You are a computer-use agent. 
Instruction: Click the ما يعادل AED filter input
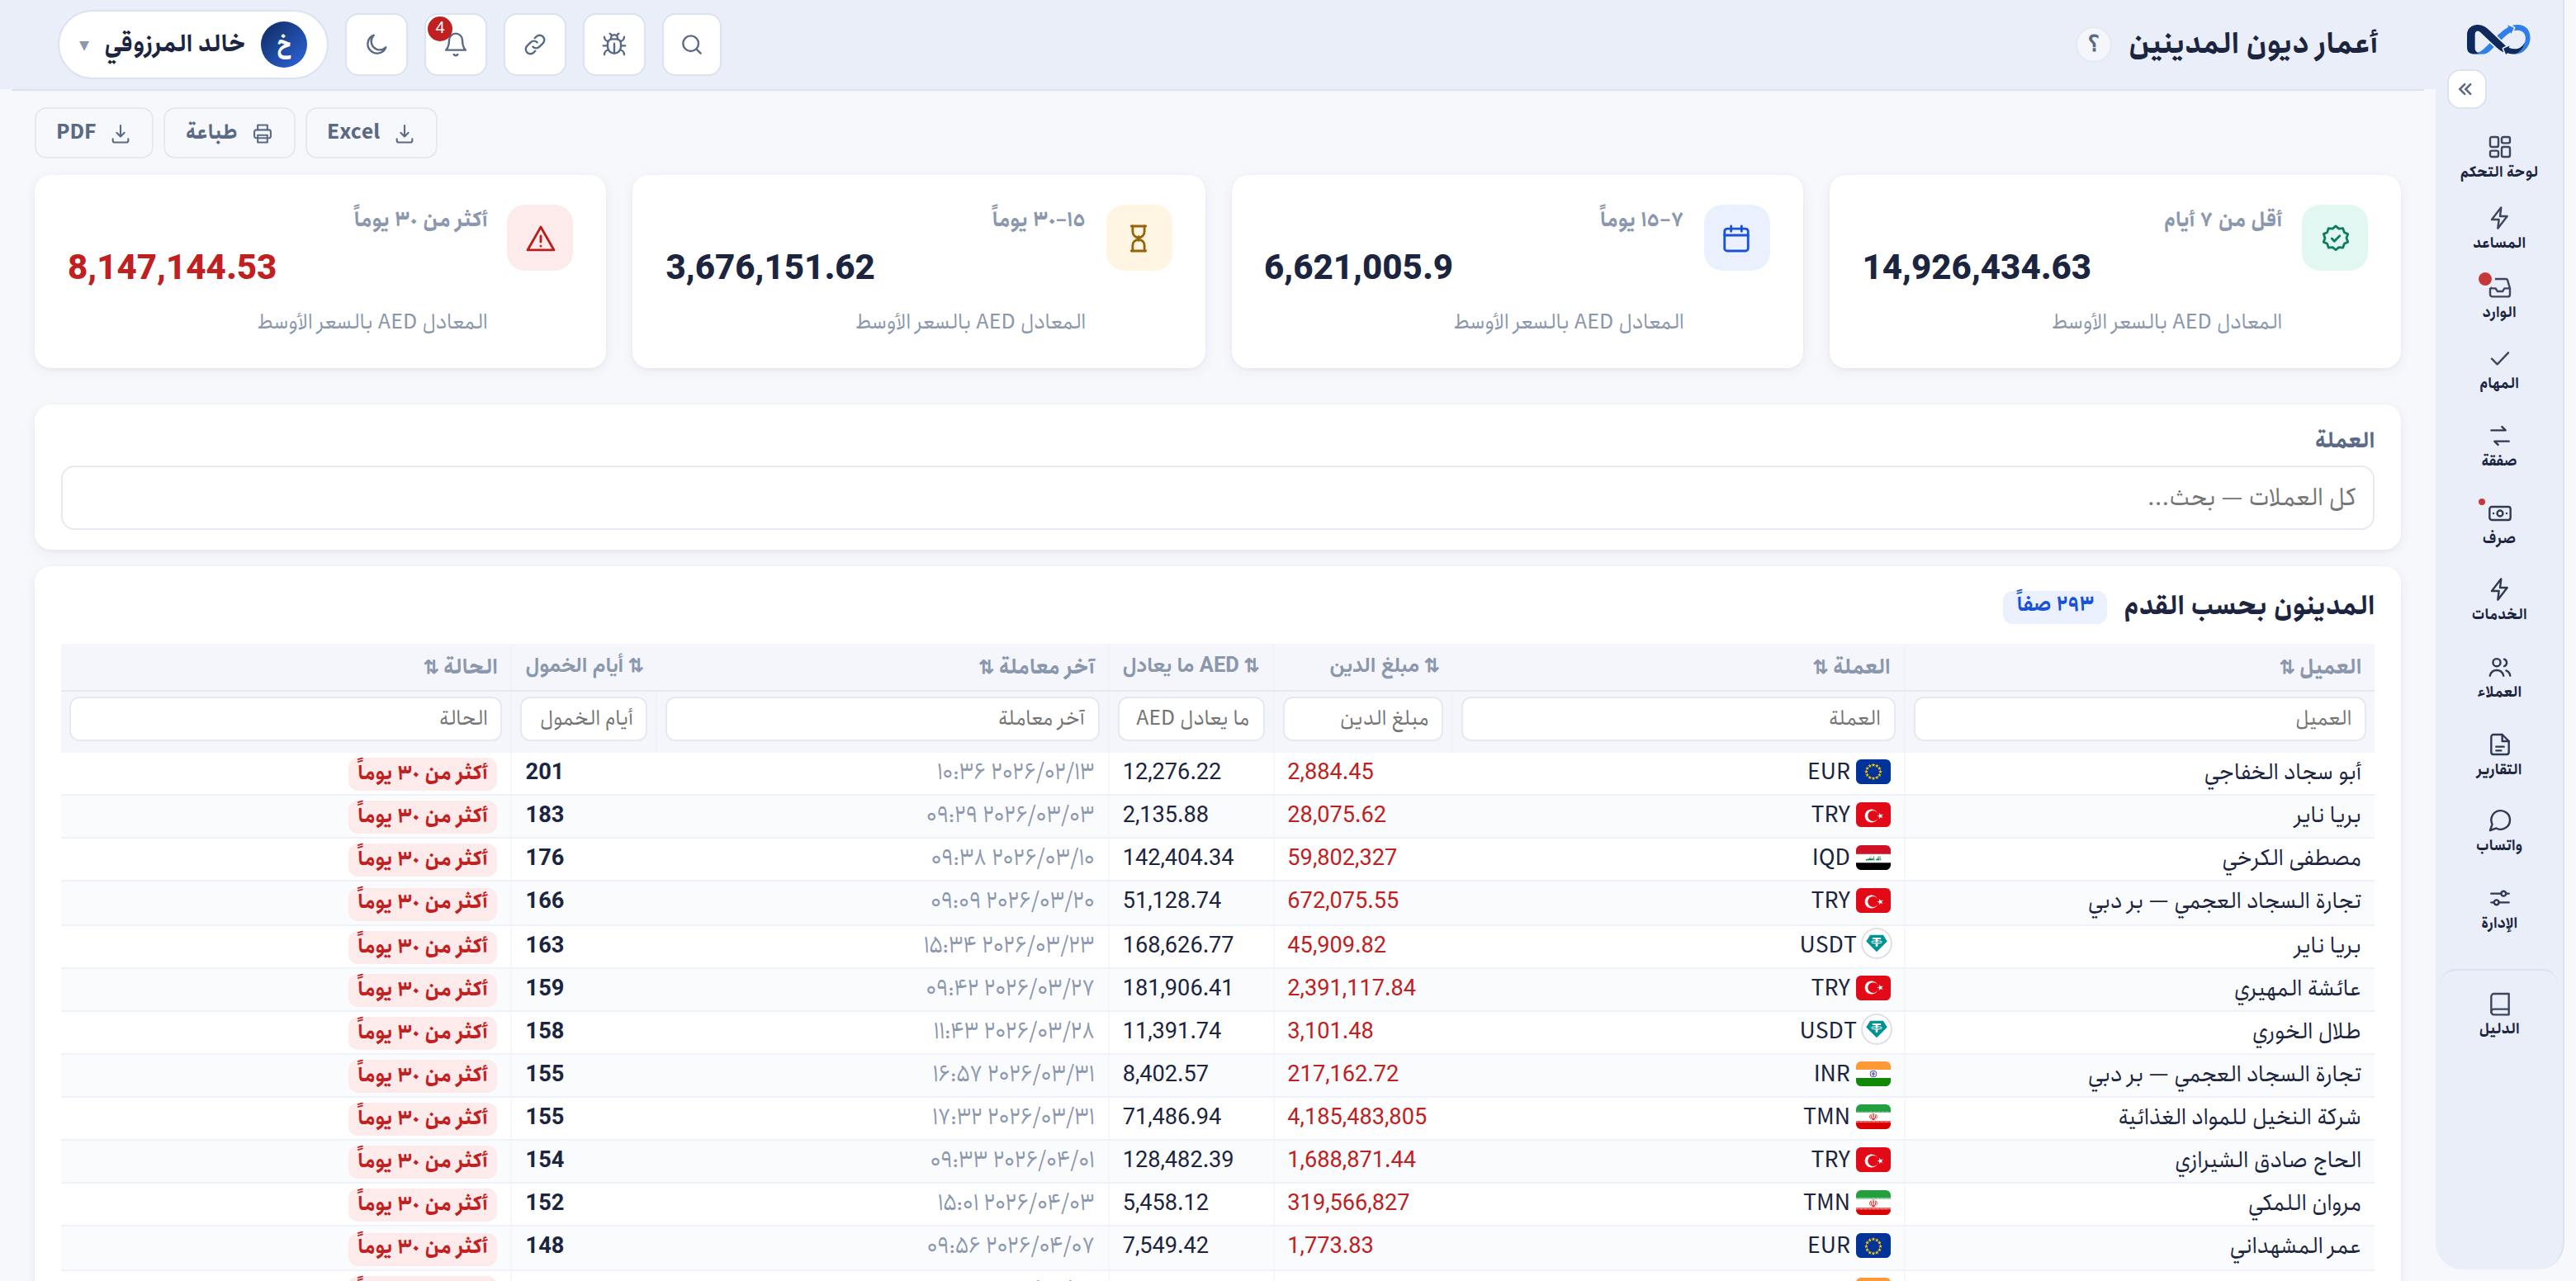(1191, 718)
